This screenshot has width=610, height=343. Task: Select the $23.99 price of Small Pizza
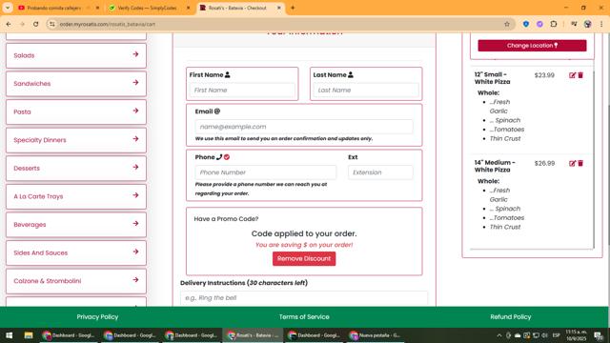(544, 75)
